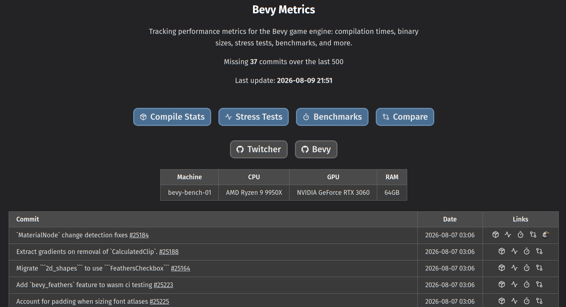The height and width of the screenshot is (307, 566).
Task: Open the Compare page button
Action: pos(405,117)
